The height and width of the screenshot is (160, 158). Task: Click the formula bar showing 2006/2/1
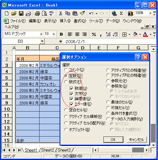point(110,42)
